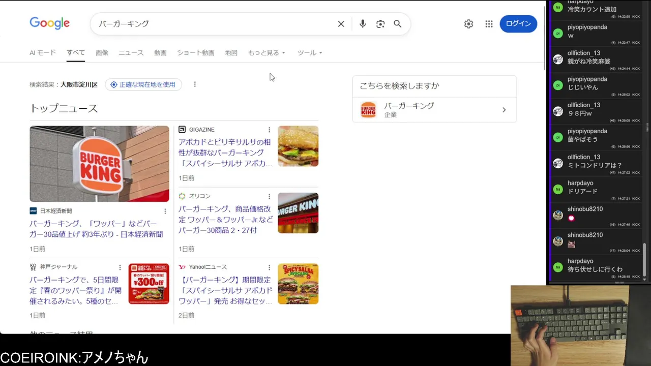Open the ショート動画 tab
651x366 pixels.
196,53
